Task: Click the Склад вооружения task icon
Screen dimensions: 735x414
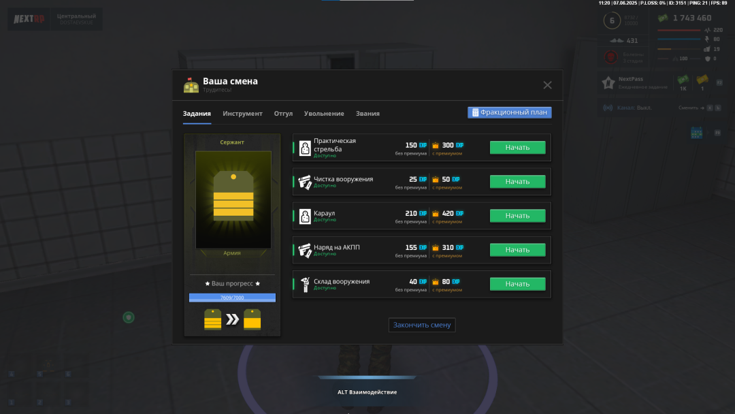Action: point(305,284)
